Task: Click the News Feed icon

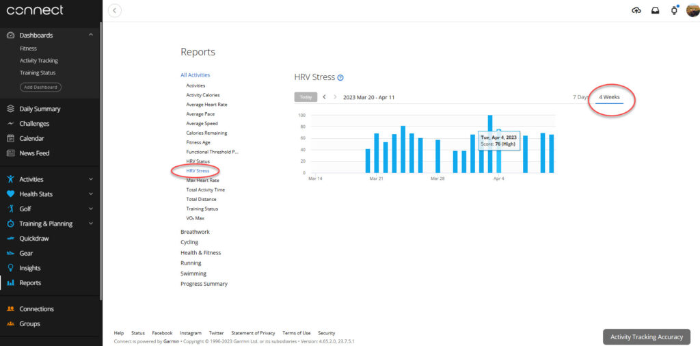Action: pyautogui.click(x=11, y=153)
